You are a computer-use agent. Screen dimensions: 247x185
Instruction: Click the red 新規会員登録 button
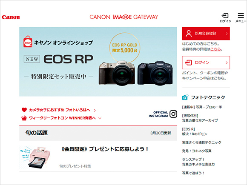pos(206,34)
